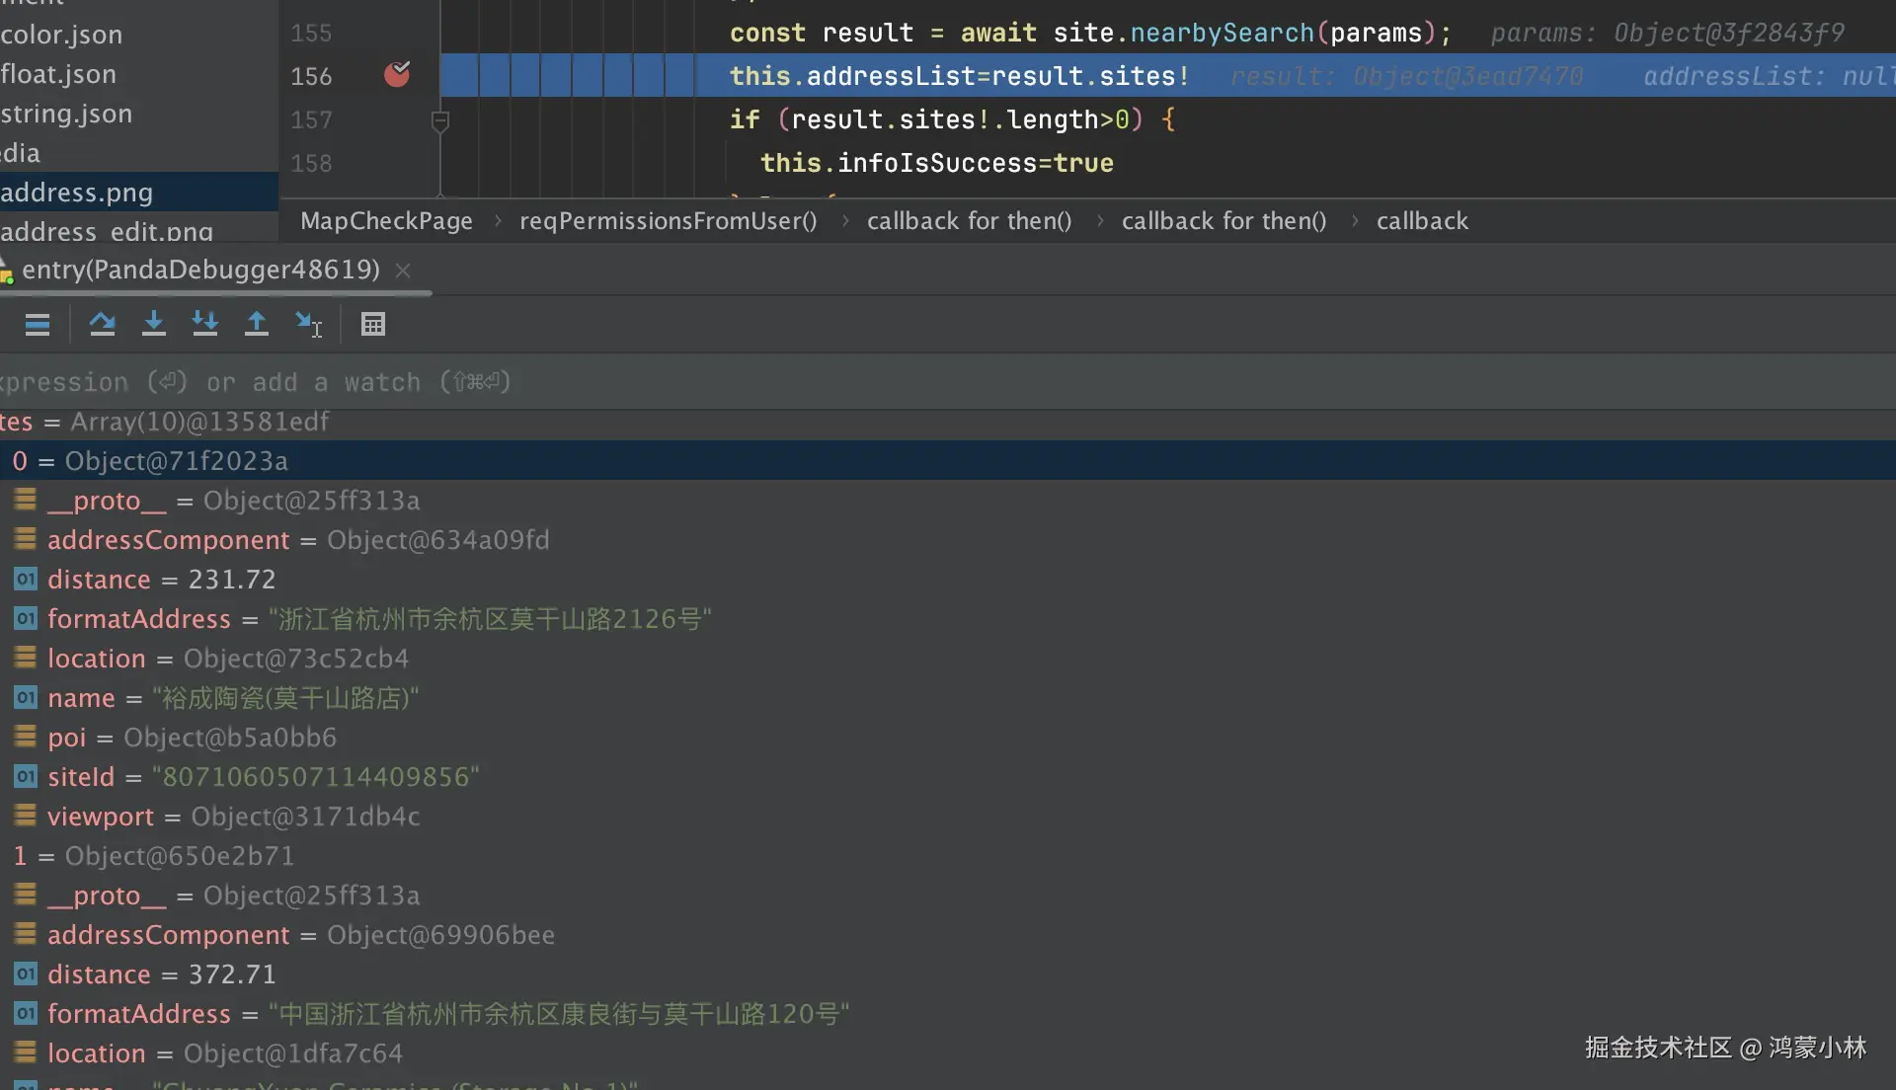Click the Run to Cursor icon
The width and height of the screenshot is (1896, 1090).
click(308, 324)
